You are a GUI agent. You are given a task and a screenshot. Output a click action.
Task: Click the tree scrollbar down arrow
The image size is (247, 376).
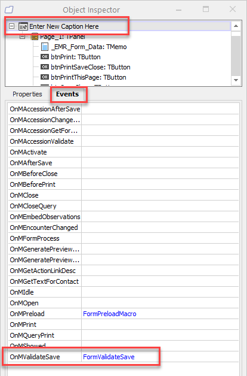tap(236, 80)
